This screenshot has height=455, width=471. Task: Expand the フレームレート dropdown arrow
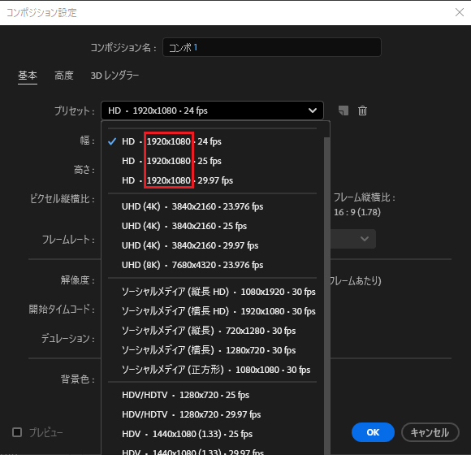tap(365, 239)
